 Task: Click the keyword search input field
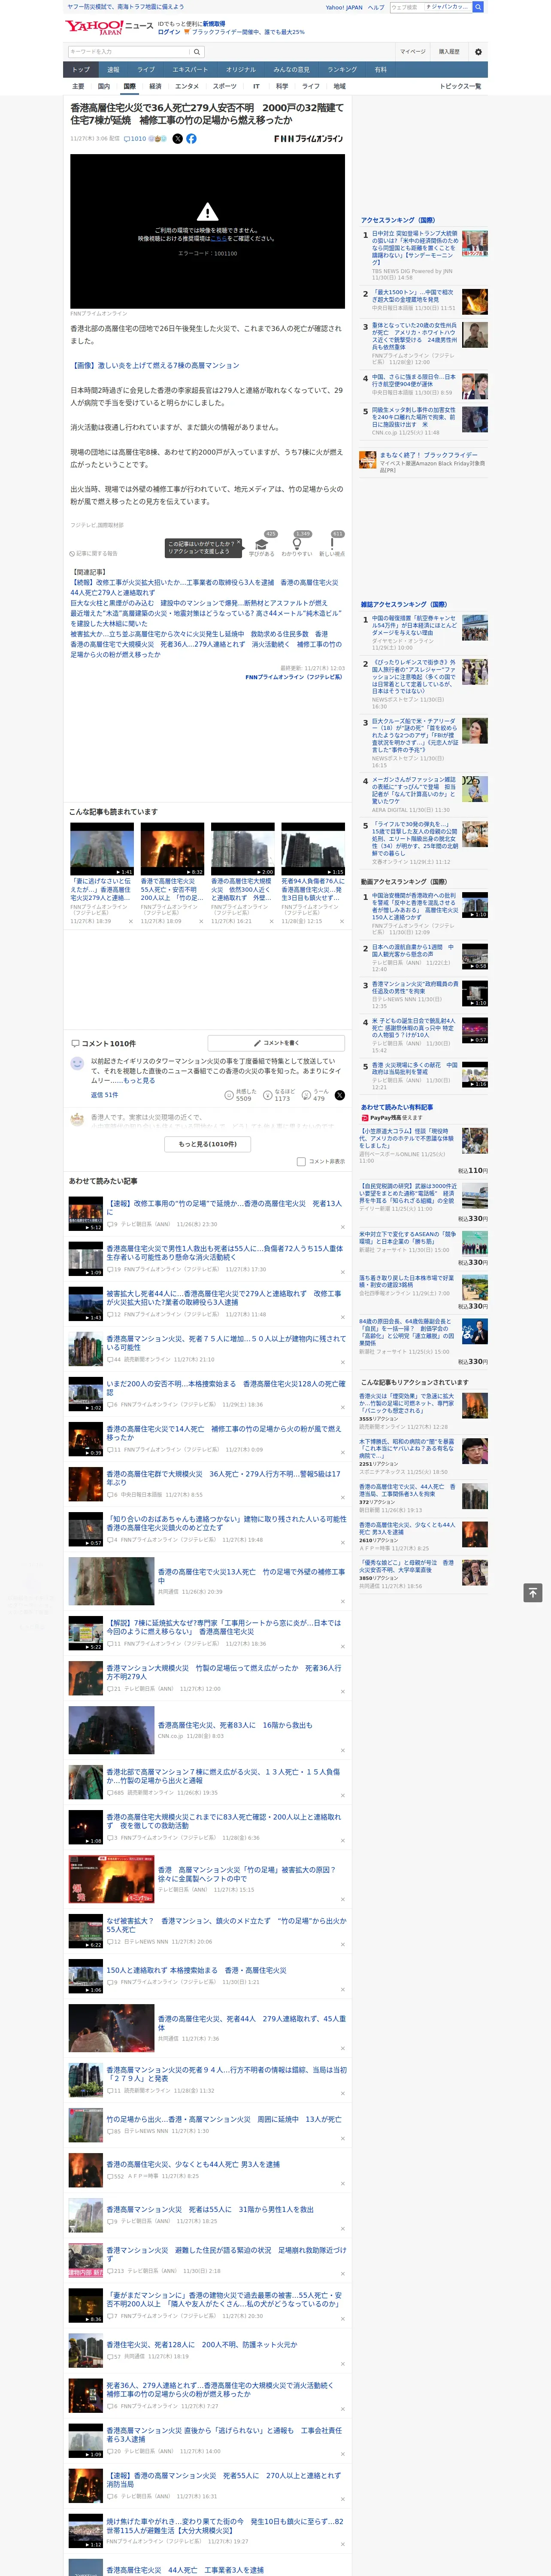[129, 52]
